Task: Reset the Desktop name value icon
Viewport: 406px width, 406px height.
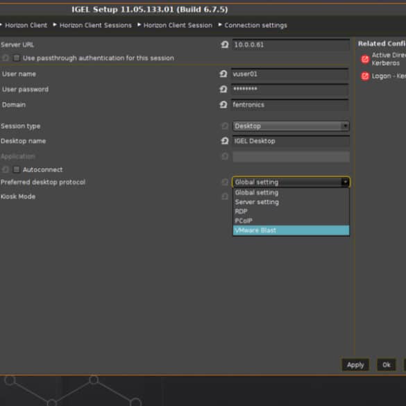Action: tap(224, 141)
